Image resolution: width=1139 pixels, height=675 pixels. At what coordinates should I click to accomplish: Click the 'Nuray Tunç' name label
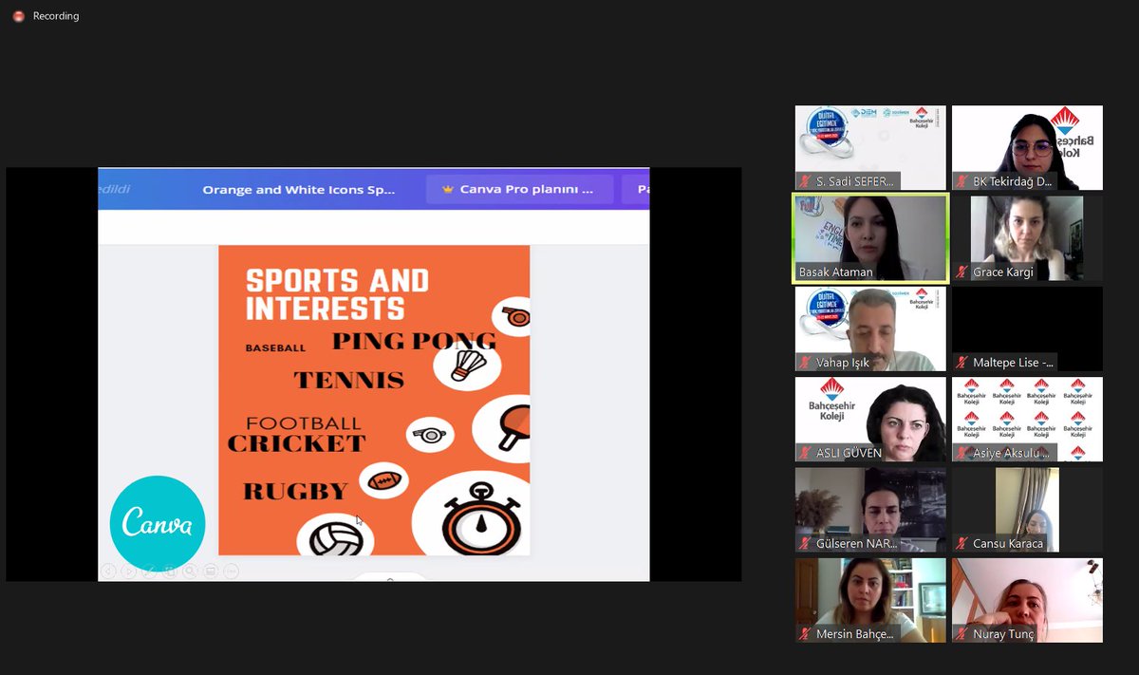[x=1003, y=634]
